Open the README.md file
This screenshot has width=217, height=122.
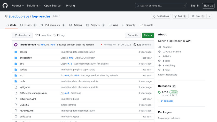(26, 111)
